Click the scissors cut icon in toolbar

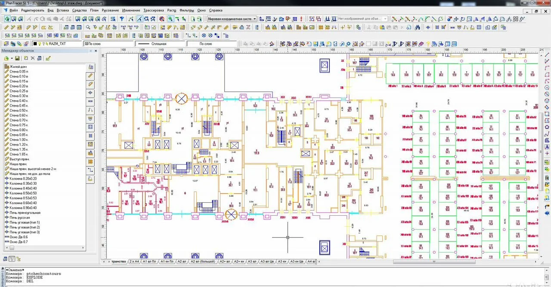pyautogui.click(x=368, y=27)
